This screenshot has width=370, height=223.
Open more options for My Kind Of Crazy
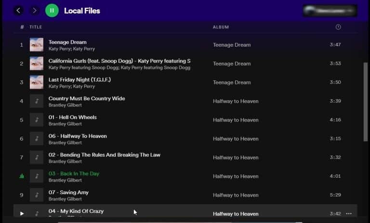click(x=349, y=213)
